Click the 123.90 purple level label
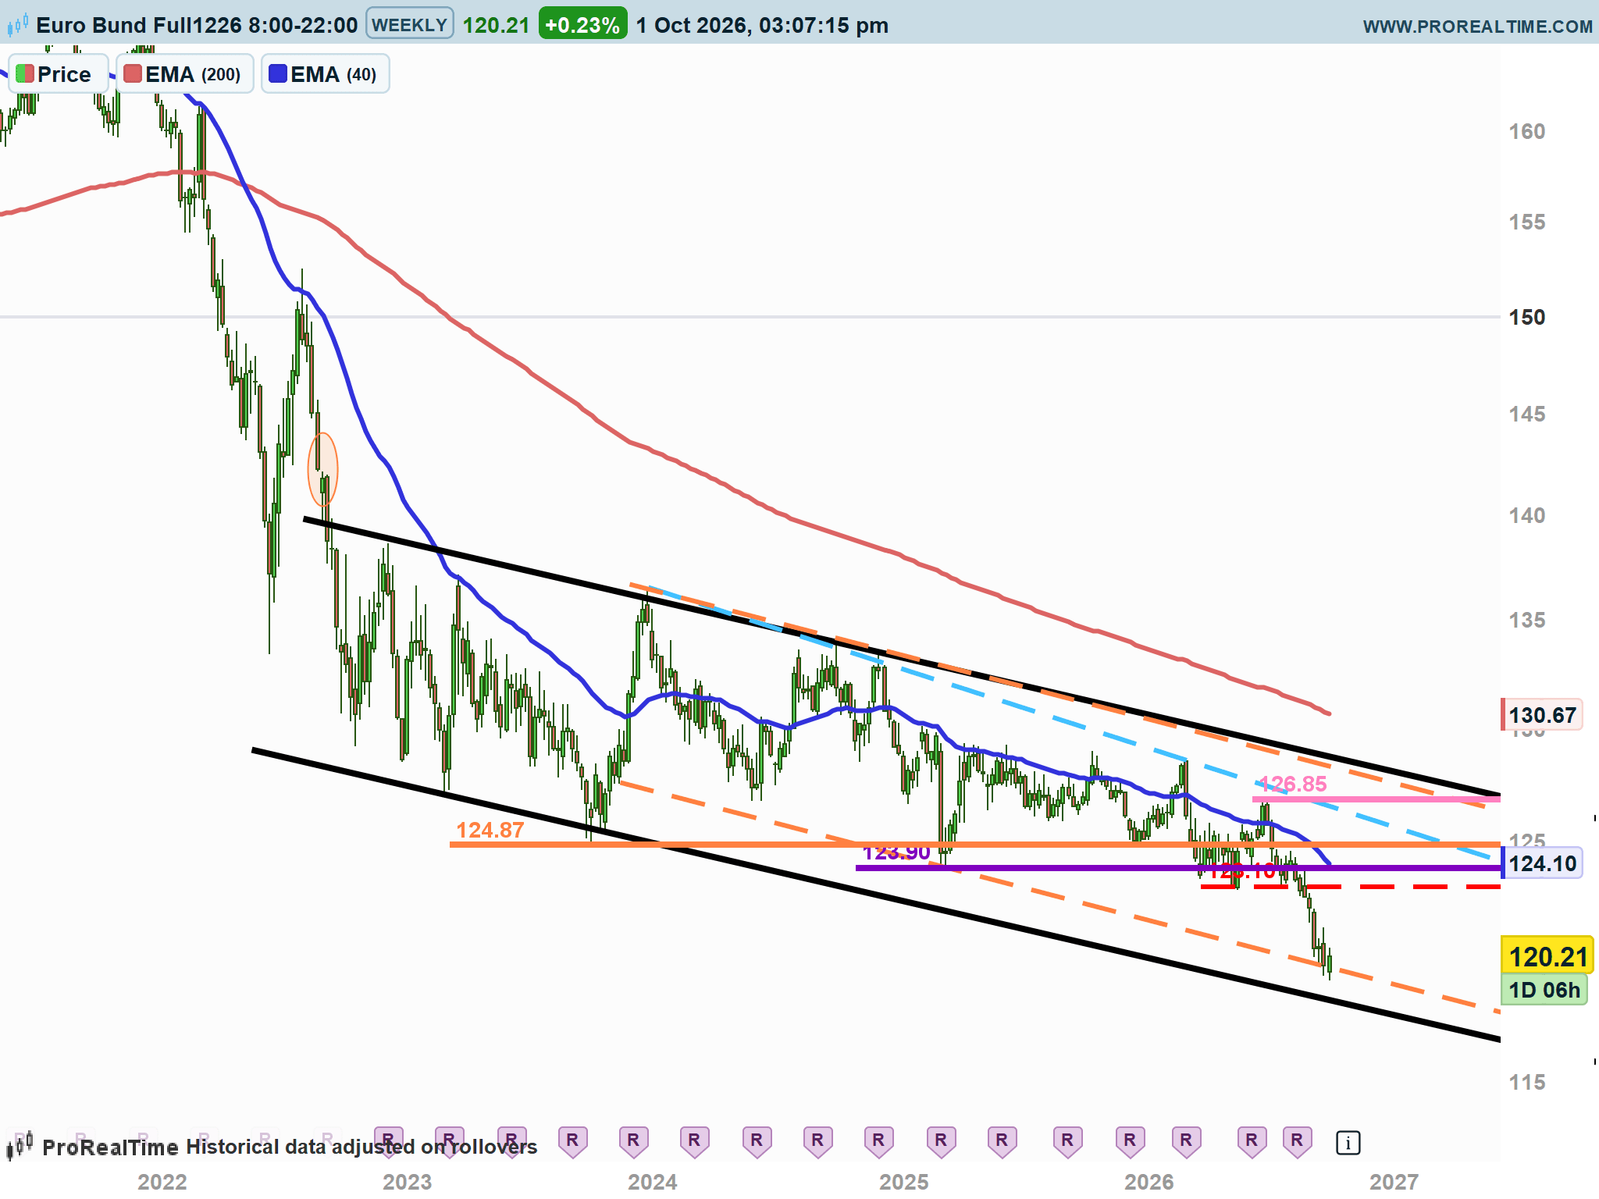This screenshot has height=1199, width=1599. point(896,852)
